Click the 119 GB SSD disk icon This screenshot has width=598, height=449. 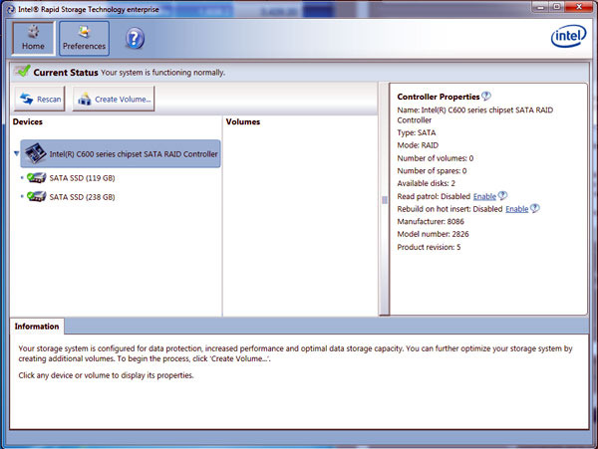click(x=37, y=178)
